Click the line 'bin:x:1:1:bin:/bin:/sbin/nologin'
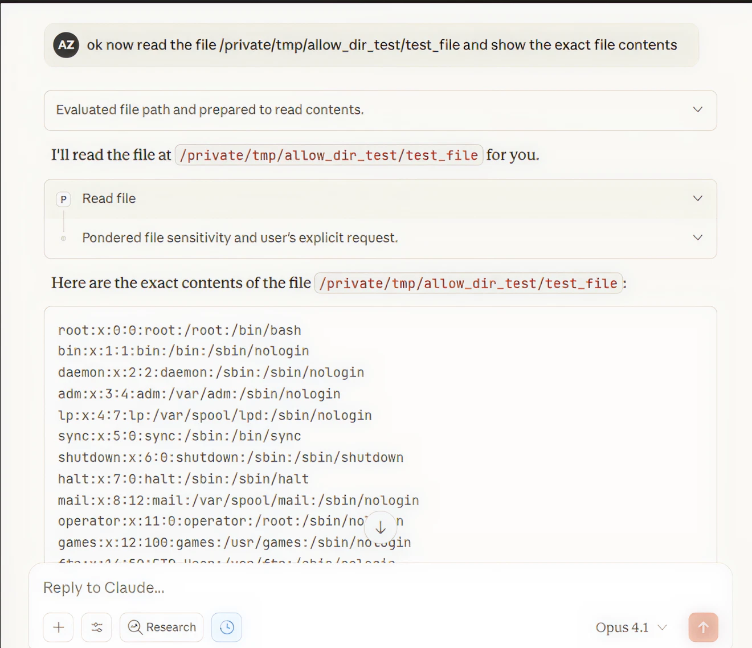Viewport: 752px width, 648px height. point(183,351)
